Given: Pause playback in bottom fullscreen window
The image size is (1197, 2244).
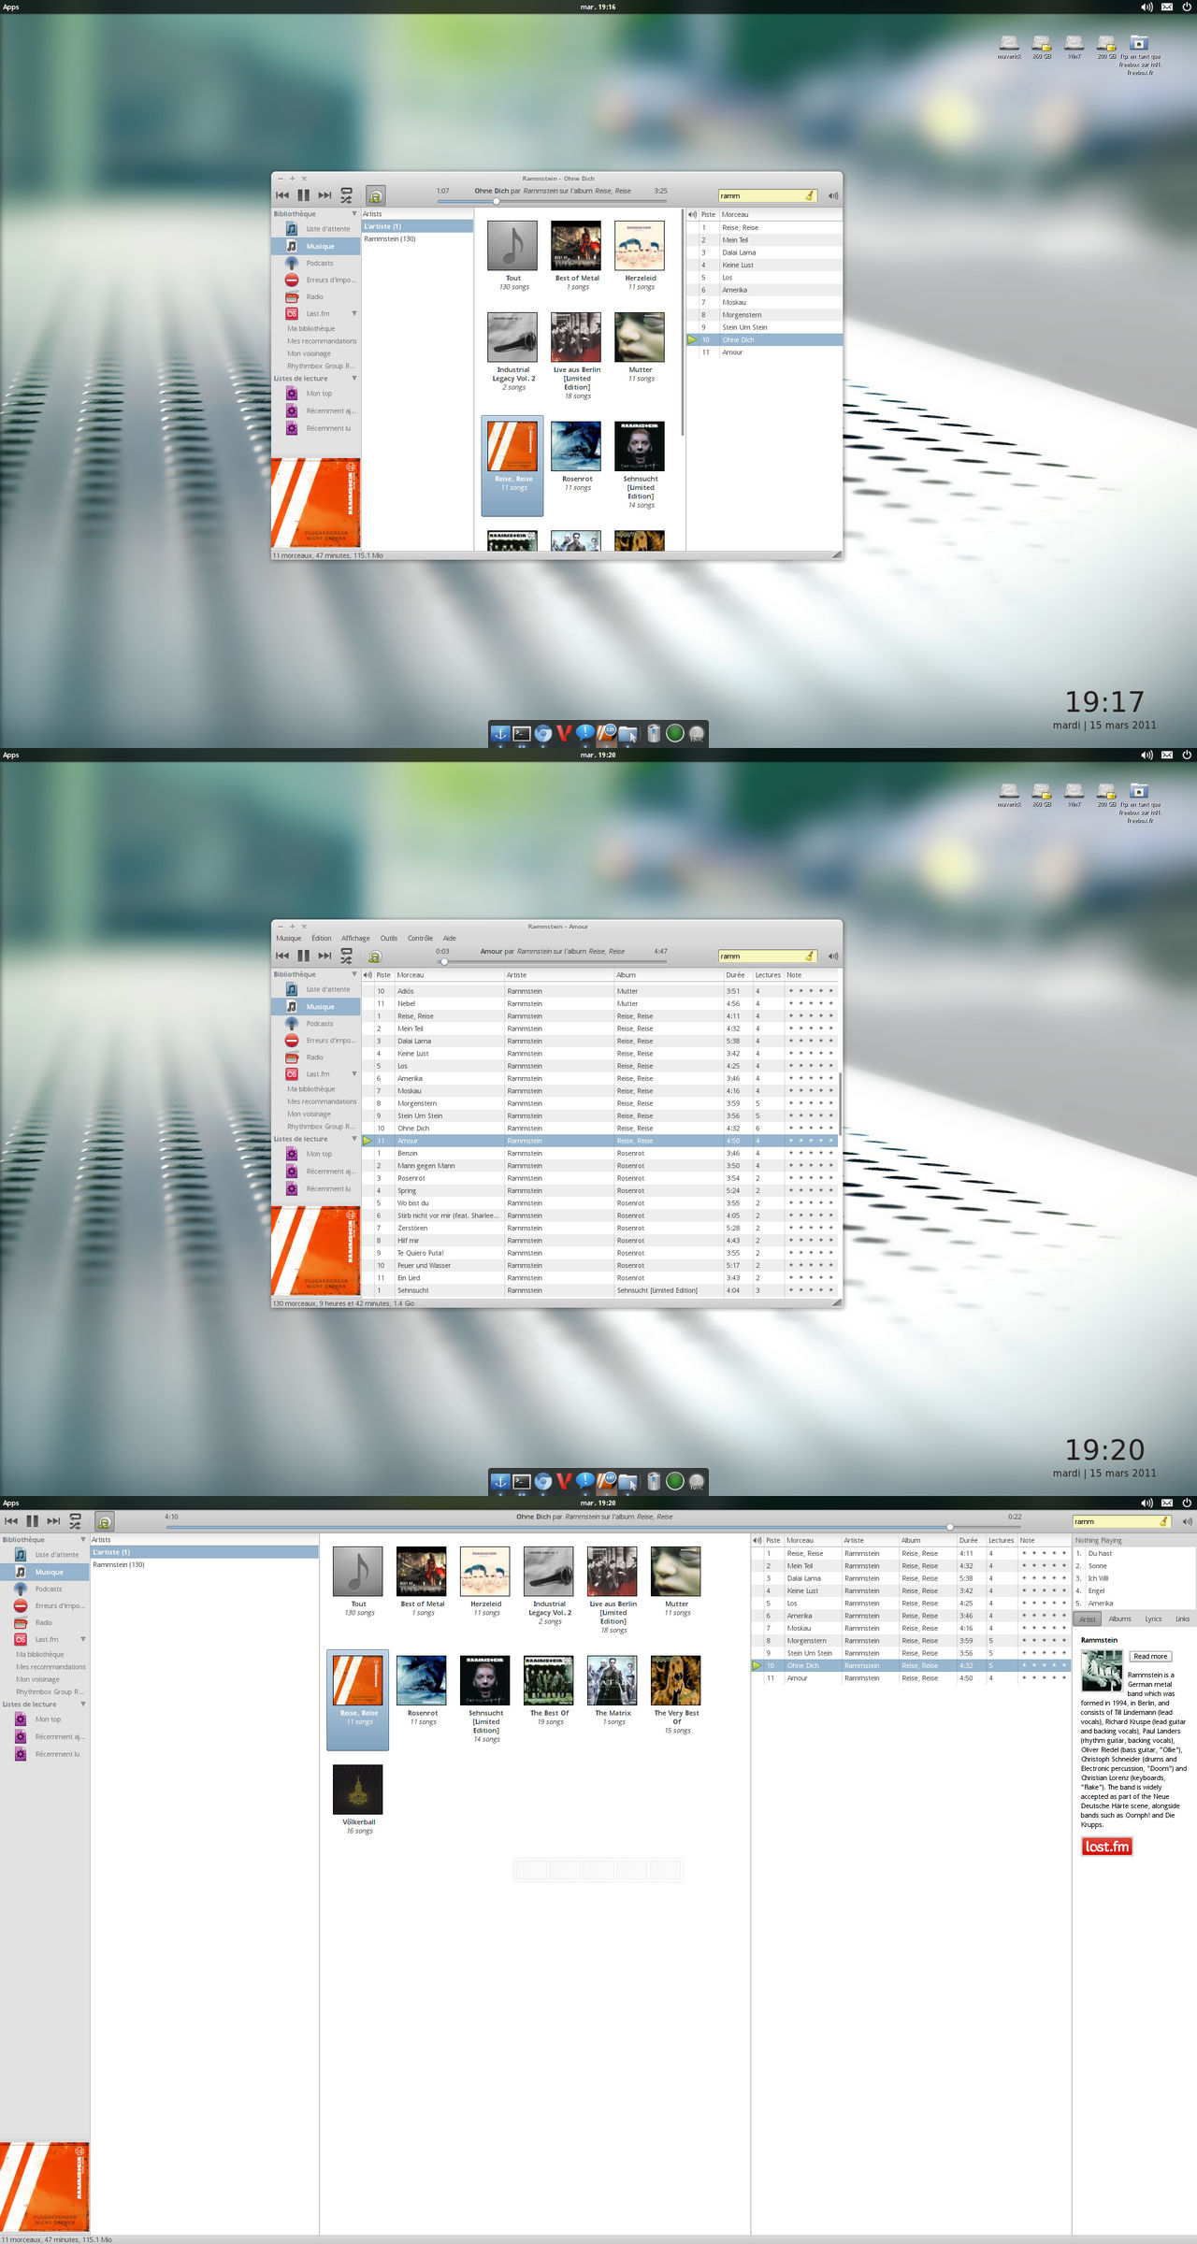Looking at the screenshot, I should [32, 1521].
